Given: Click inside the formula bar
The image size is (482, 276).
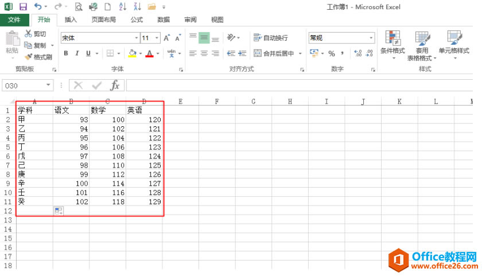Looking at the screenshot, I should (300, 85).
